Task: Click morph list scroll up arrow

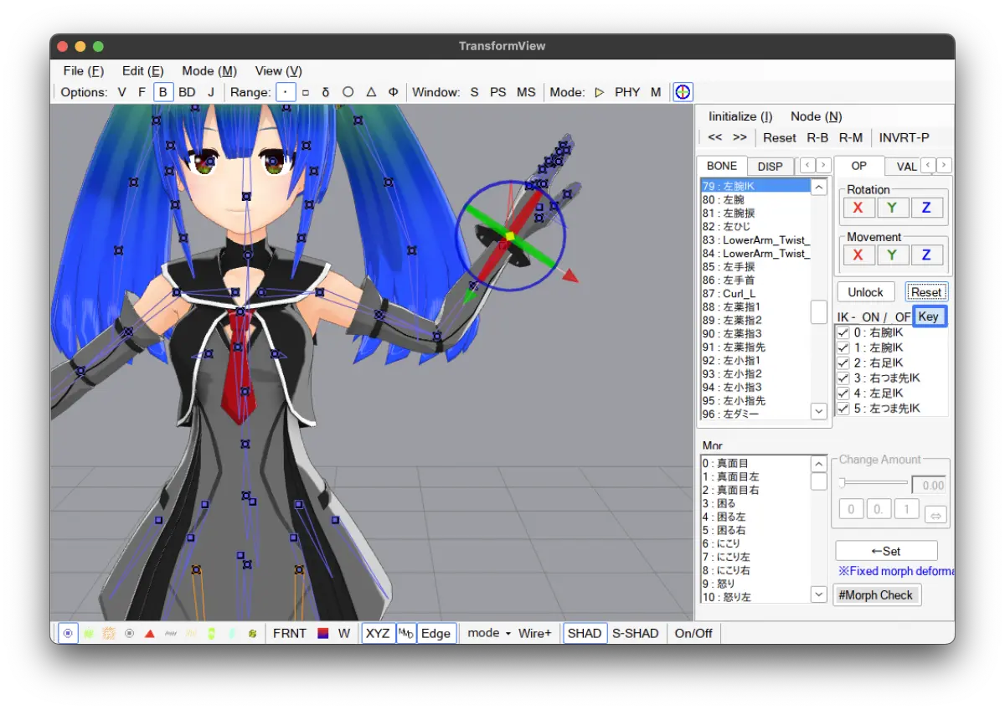Action: pyautogui.click(x=819, y=464)
